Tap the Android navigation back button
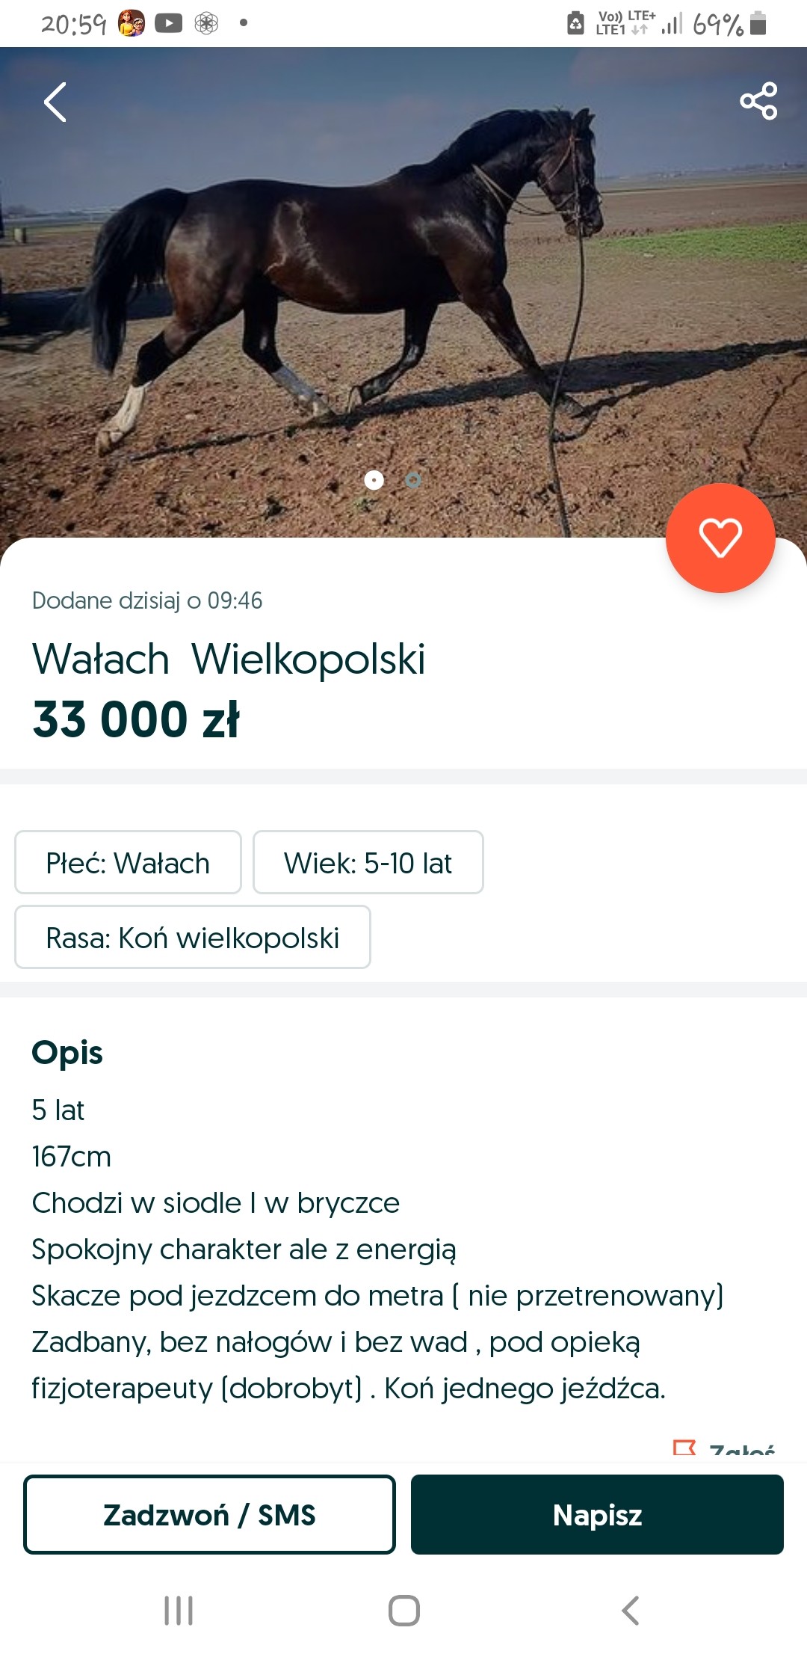Screen dimensions: 807x1660 point(630,1611)
